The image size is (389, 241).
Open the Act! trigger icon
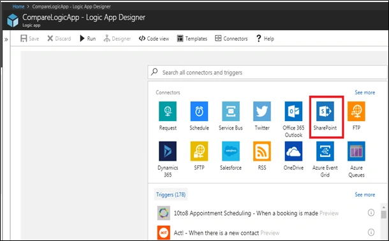click(x=164, y=232)
